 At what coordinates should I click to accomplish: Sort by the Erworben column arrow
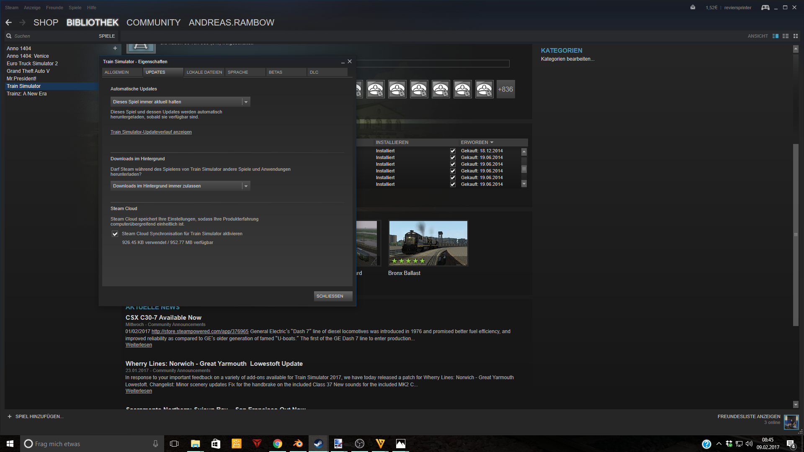(x=492, y=143)
